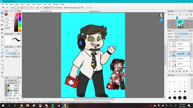193x108 pixels.
Task: Expand more layer options arrow
Action: pos(192,71)
